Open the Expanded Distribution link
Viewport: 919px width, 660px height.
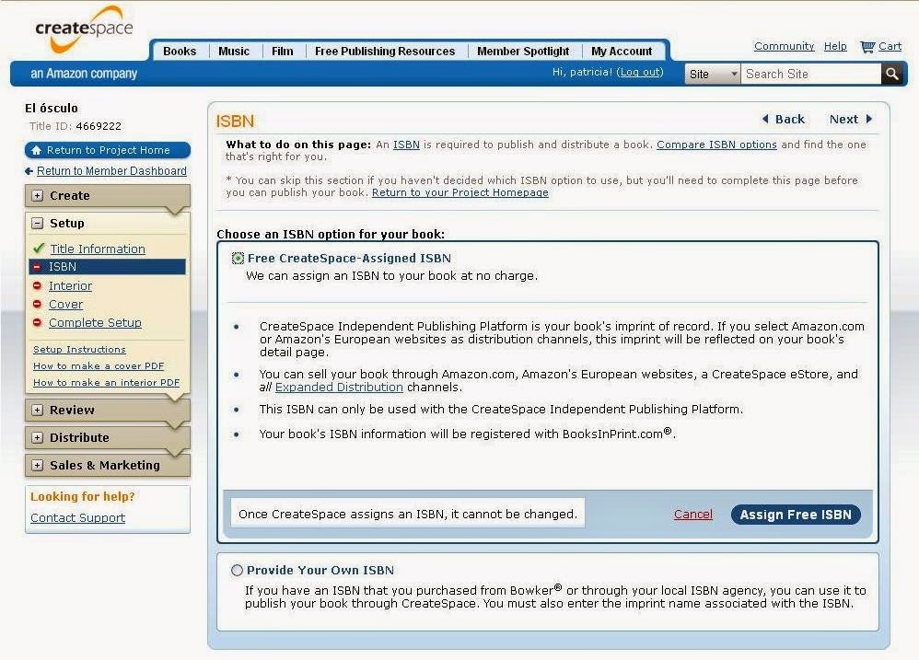pos(339,388)
